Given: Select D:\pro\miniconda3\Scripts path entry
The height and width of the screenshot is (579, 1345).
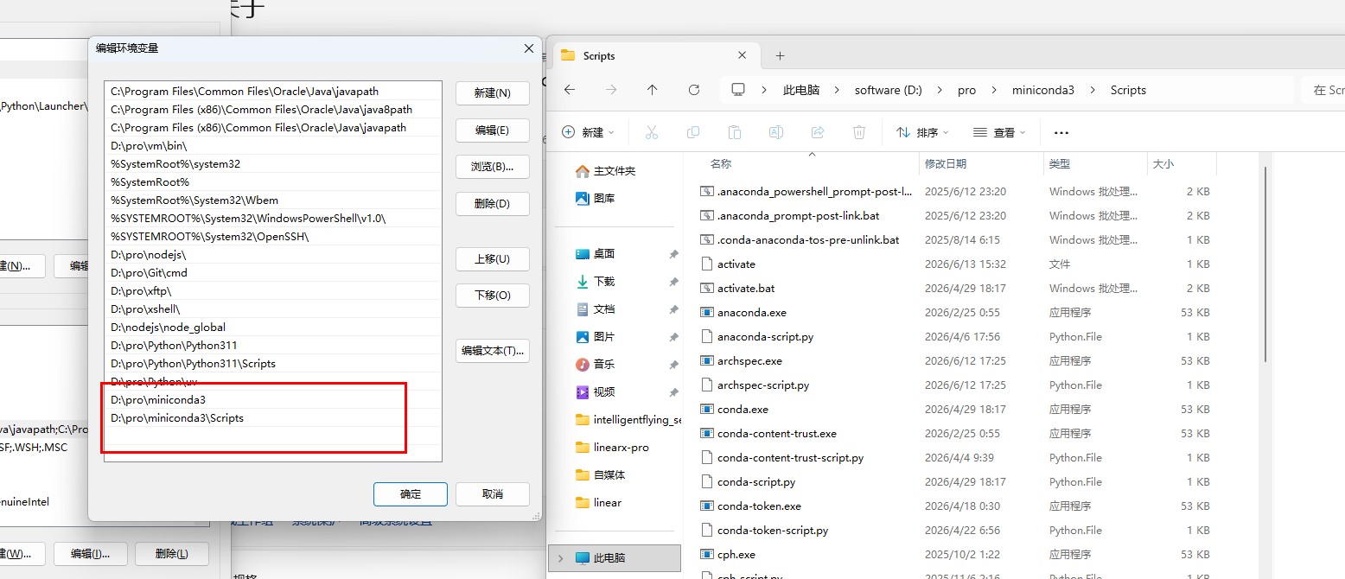Looking at the screenshot, I should point(273,418).
